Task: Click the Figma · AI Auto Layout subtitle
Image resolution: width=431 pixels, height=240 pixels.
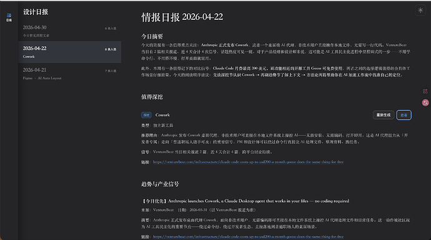Action: 42,78
